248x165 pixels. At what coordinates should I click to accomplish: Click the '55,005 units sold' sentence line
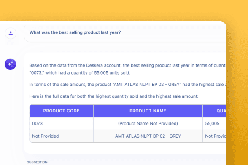80,73
